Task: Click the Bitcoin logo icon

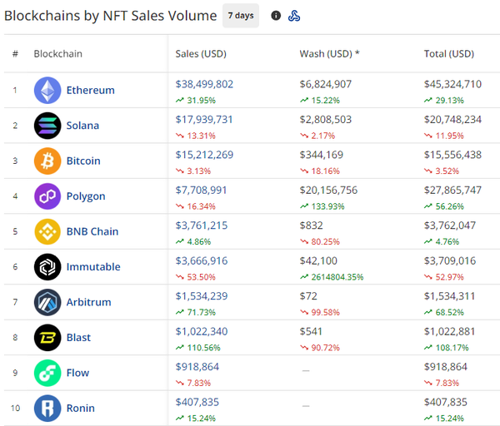Action: pos(47,161)
